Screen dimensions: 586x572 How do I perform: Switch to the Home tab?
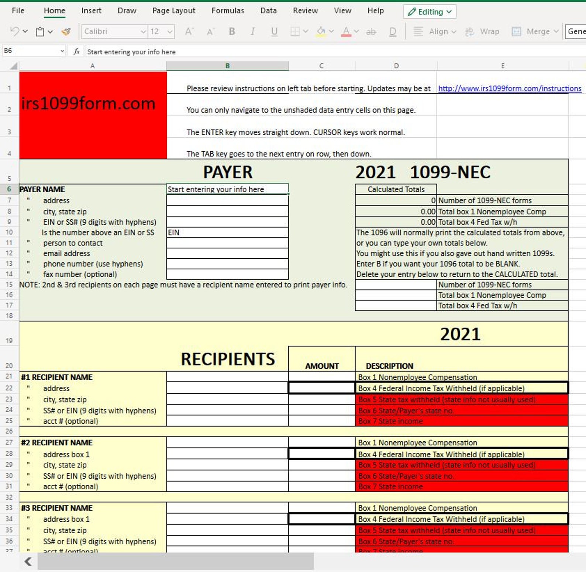click(54, 11)
